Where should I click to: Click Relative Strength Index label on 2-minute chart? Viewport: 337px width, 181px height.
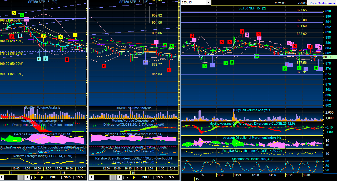(252, 151)
